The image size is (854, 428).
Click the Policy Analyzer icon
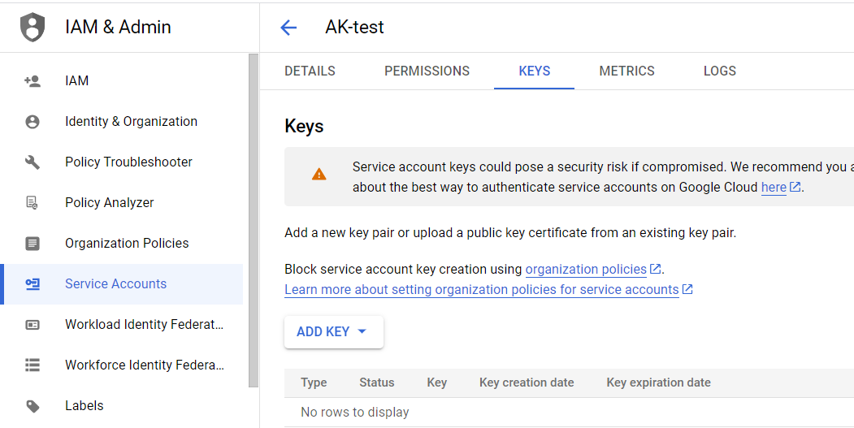(33, 203)
